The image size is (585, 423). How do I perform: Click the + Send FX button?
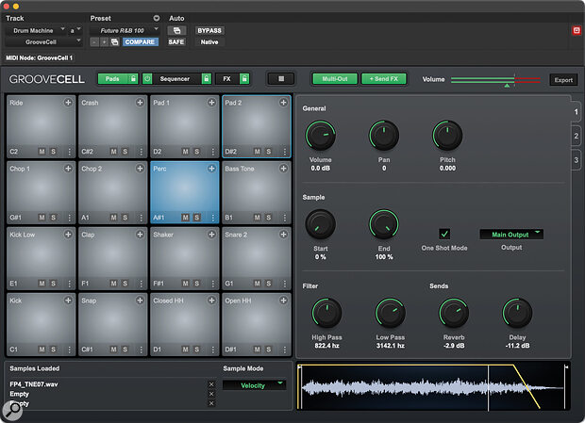(384, 79)
